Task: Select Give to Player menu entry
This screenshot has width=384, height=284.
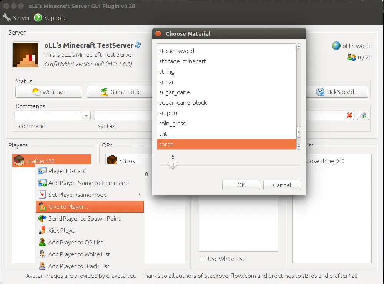Action: click(x=90, y=207)
